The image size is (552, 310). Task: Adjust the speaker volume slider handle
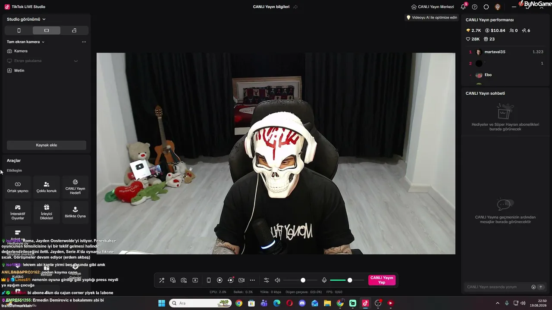[x=303, y=280]
